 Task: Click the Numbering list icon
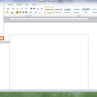tap(22, 9)
